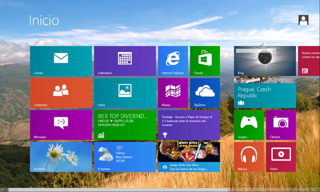Open the Angry Birds Star Wars tile
The width and height of the screenshot is (320, 192).
pos(189,157)
